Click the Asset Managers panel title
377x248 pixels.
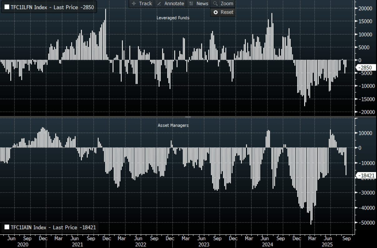coord(173,125)
